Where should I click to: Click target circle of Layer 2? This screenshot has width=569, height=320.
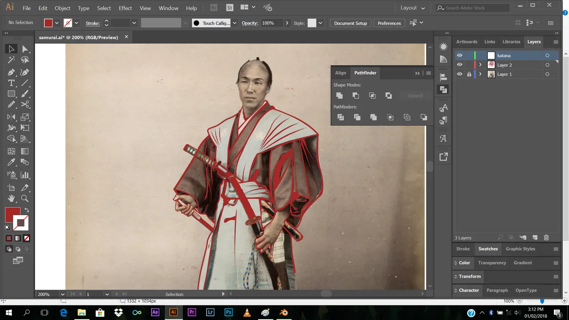[547, 65]
